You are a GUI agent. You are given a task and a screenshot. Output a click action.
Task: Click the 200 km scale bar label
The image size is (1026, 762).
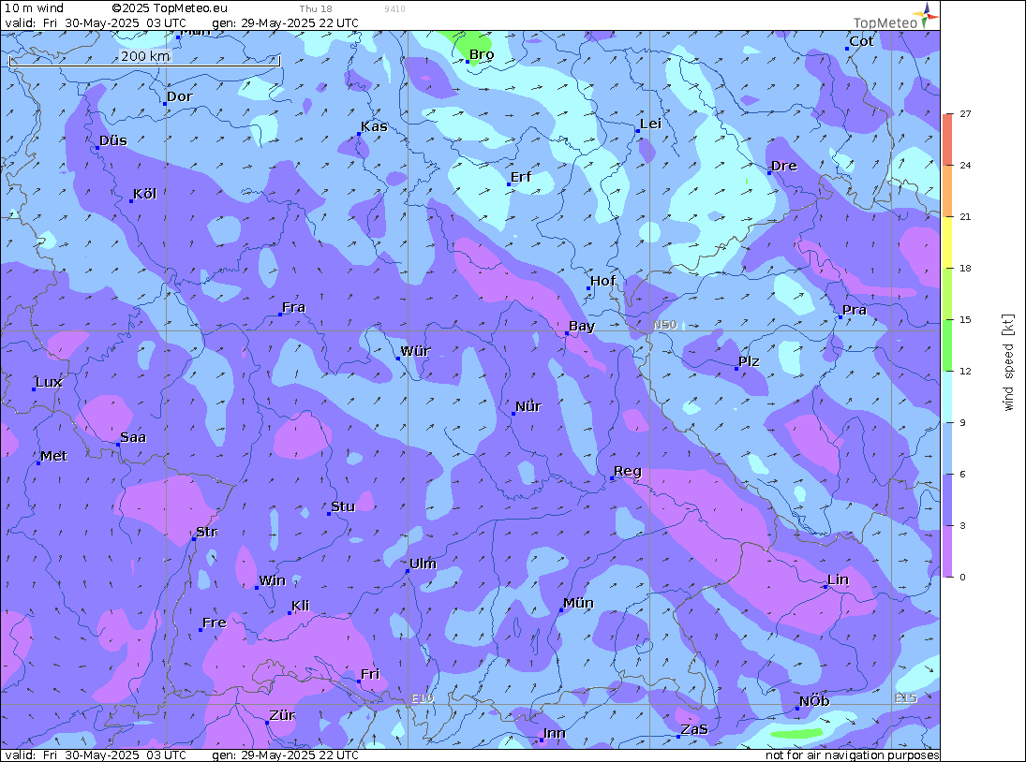pos(145,56)
